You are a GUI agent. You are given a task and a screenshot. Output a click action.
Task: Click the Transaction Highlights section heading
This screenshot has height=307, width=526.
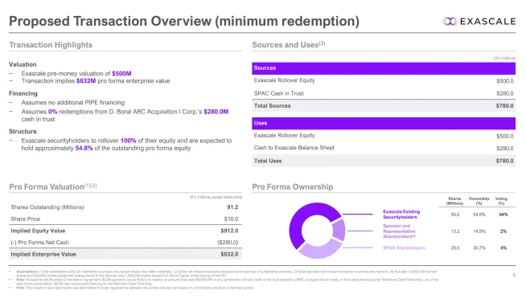[51, 45]
